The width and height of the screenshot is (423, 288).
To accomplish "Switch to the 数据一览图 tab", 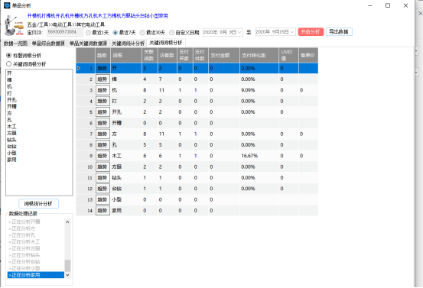I will pyautogui.click(x=15, y=43).
